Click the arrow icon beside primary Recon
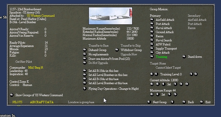Screen dimensions: 221x117 click(x=152, y=36)
